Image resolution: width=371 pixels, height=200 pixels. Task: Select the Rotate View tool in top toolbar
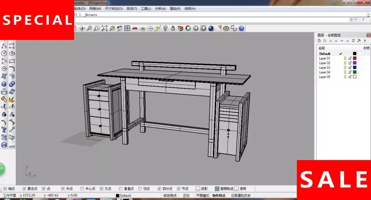[x=82, y=28]
